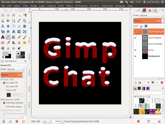The height and width of the screenshot is (124, 165).
Task: Activate the Paths tool in toolbox
Action: 14,21
